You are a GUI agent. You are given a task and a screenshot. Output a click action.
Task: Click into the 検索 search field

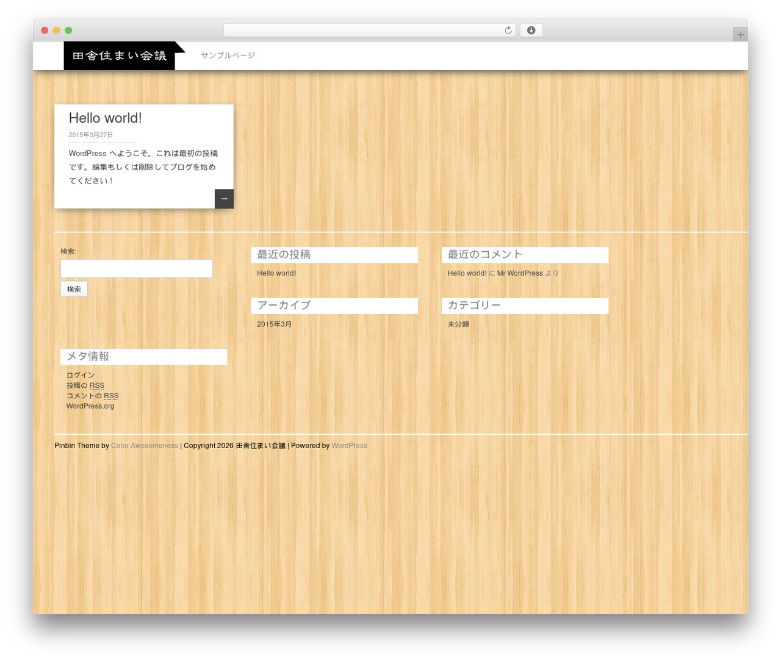(137, 269)
